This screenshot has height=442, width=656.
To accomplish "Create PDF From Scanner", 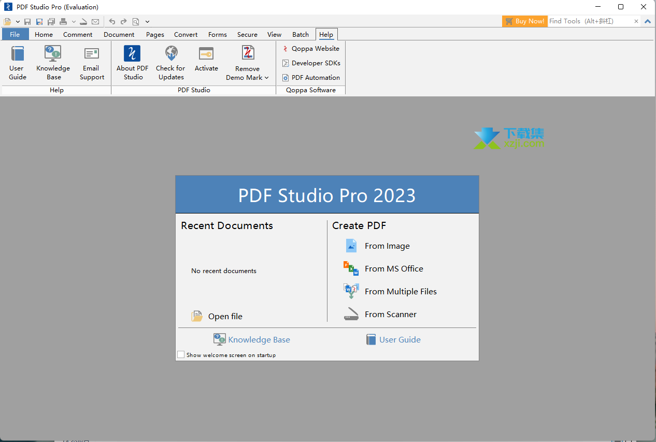I will pos(380,315).
